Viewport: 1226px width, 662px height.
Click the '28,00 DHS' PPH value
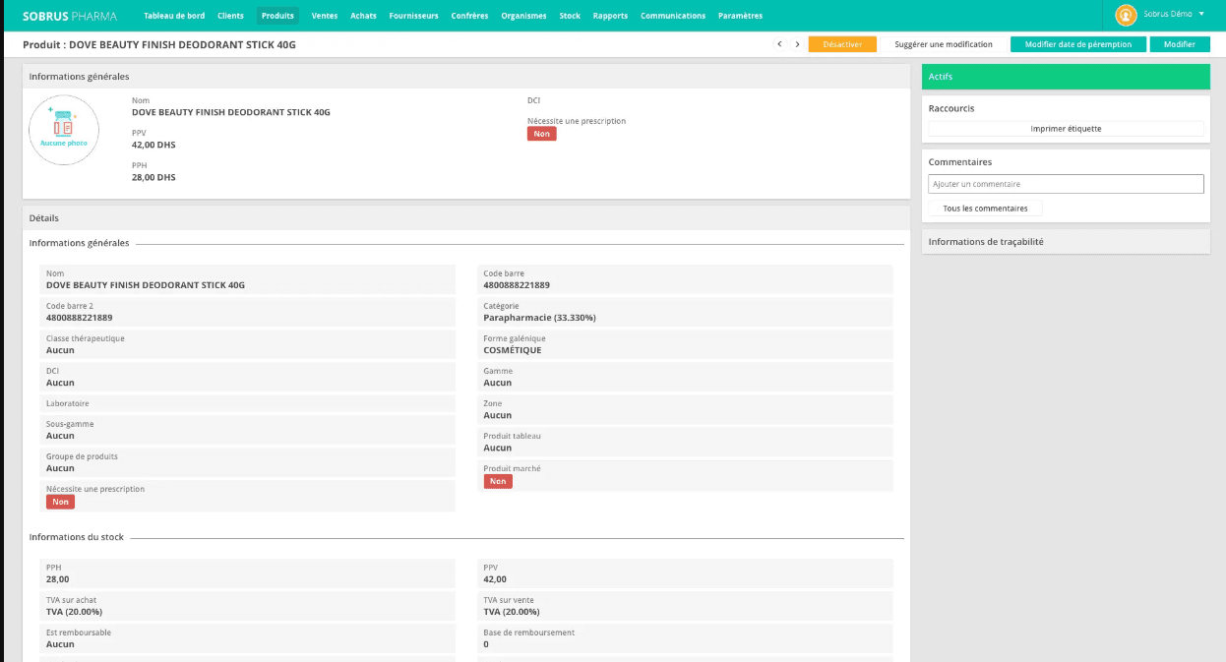(153, 177)
